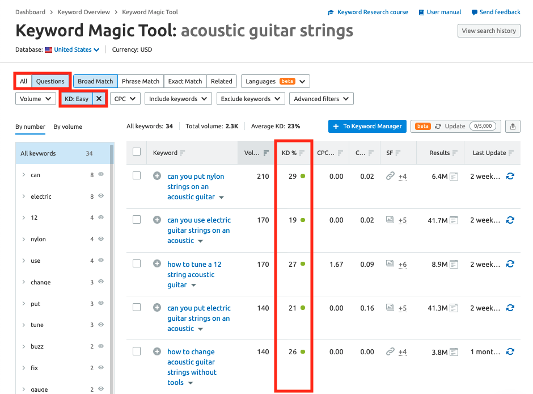This screenshot has width=533, height=394.
Task: Expand the Advanced filters dropdown
Action: (x=321, y=99)
